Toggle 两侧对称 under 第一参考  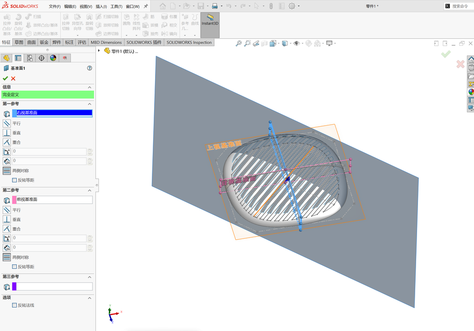pyautogui.click(x=6, y=171)
